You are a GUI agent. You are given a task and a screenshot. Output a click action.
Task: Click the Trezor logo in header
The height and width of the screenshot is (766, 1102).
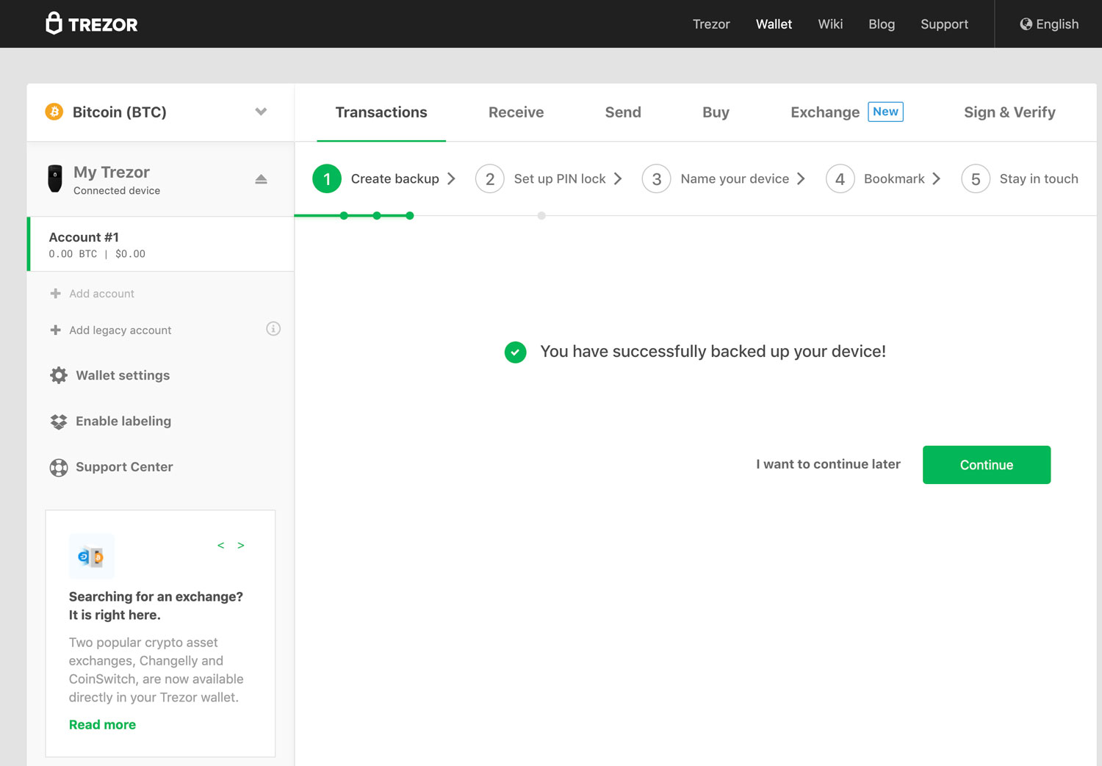tap(92, 24)
